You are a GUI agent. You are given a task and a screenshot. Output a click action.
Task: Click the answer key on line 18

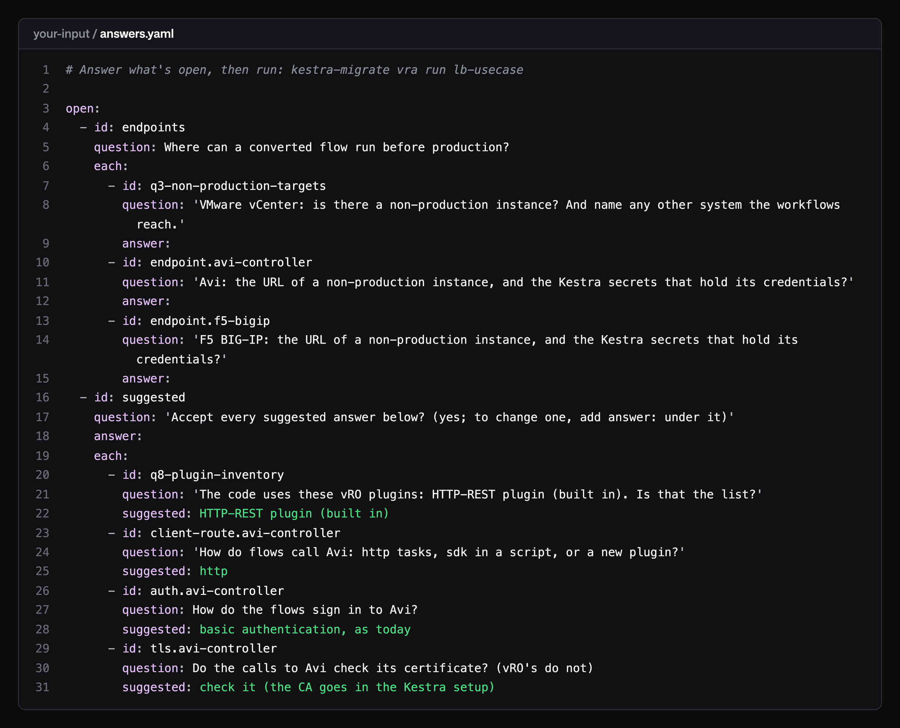[x=118, y=437]
